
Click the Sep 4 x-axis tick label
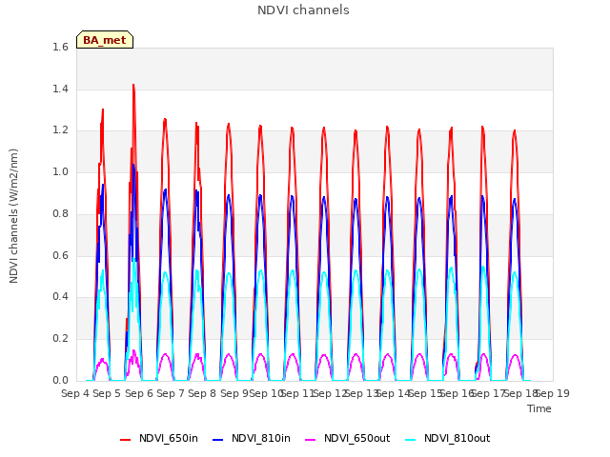point(75,393)
